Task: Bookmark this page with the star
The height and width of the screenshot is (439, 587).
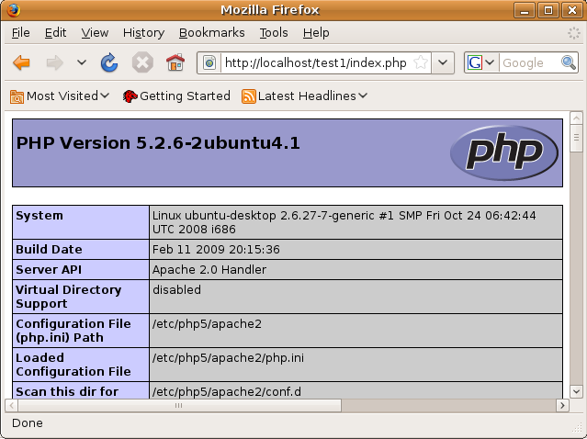Action: [421, 62]
